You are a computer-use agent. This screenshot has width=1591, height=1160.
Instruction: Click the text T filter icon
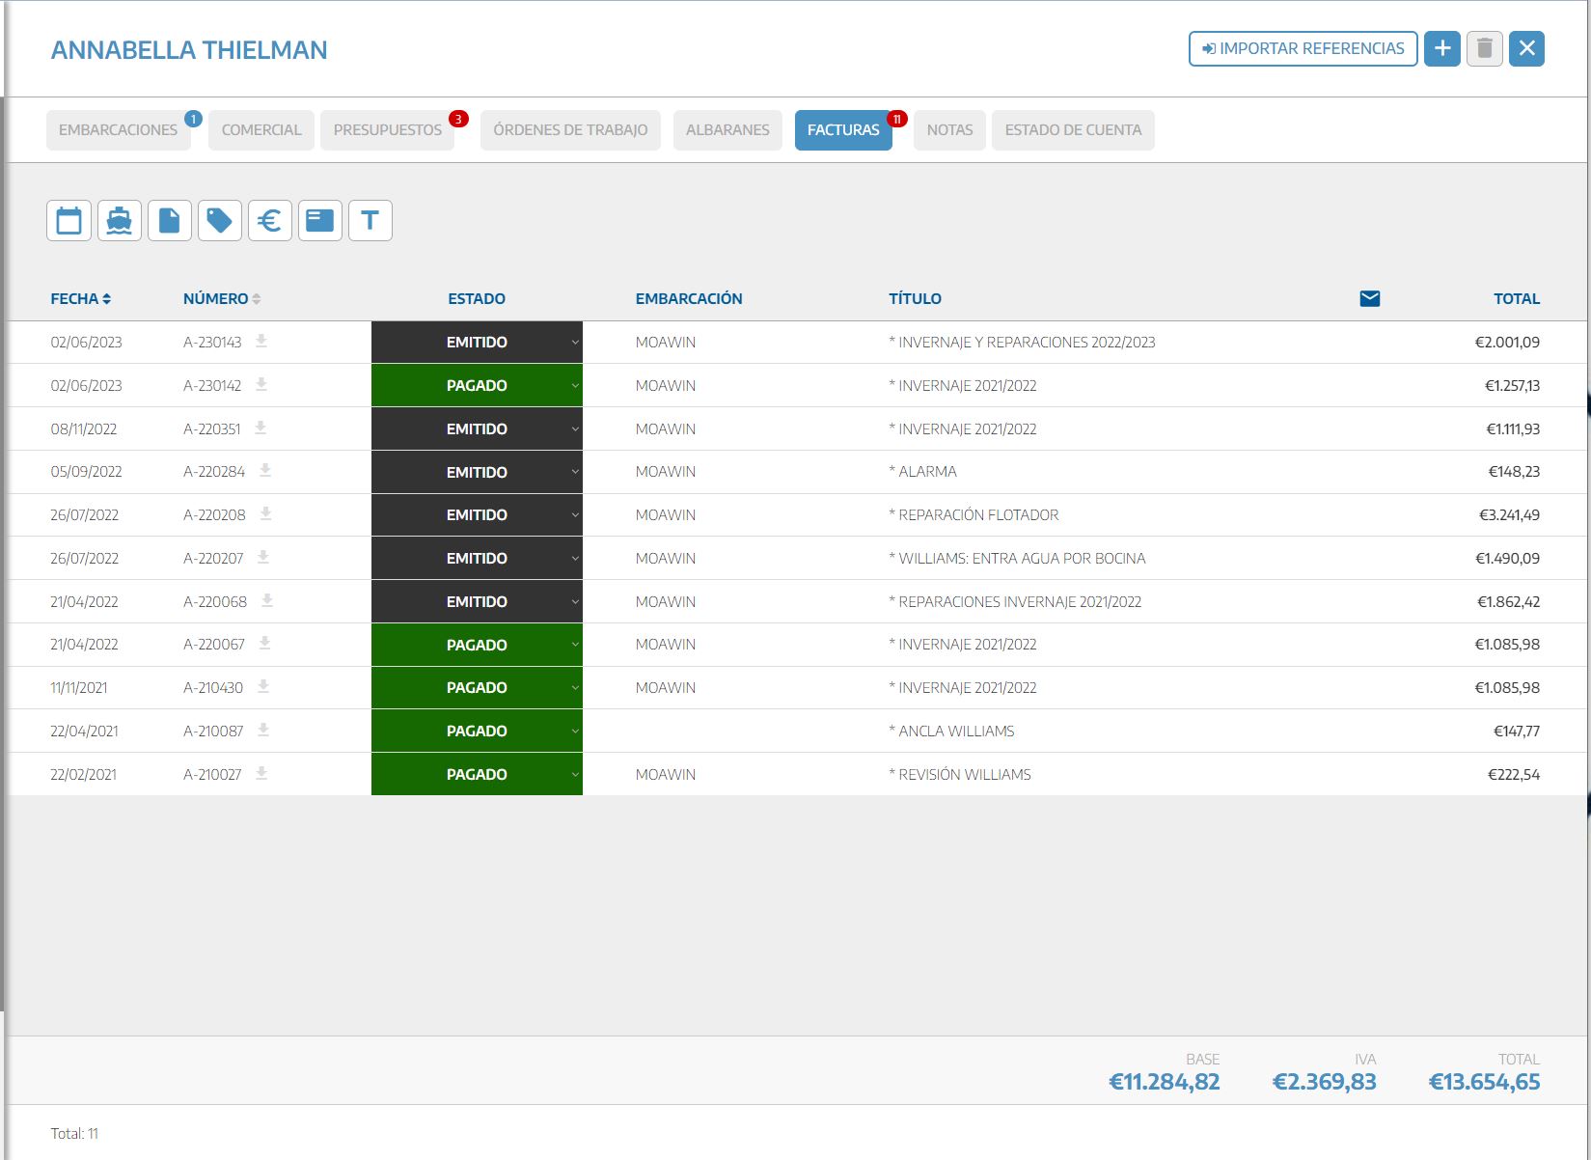[x=370, y=221]
